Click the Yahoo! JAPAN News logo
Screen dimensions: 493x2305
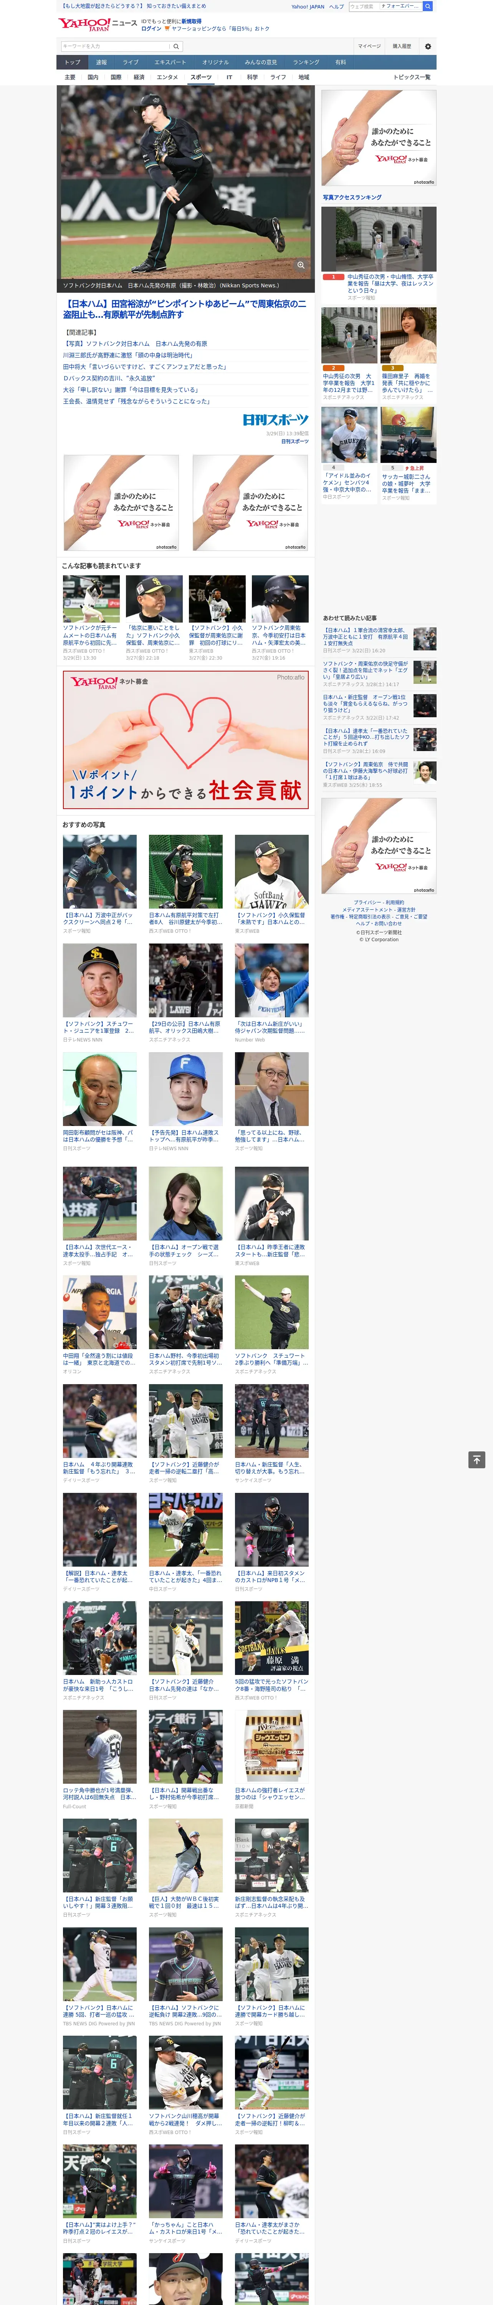(98, 24)
